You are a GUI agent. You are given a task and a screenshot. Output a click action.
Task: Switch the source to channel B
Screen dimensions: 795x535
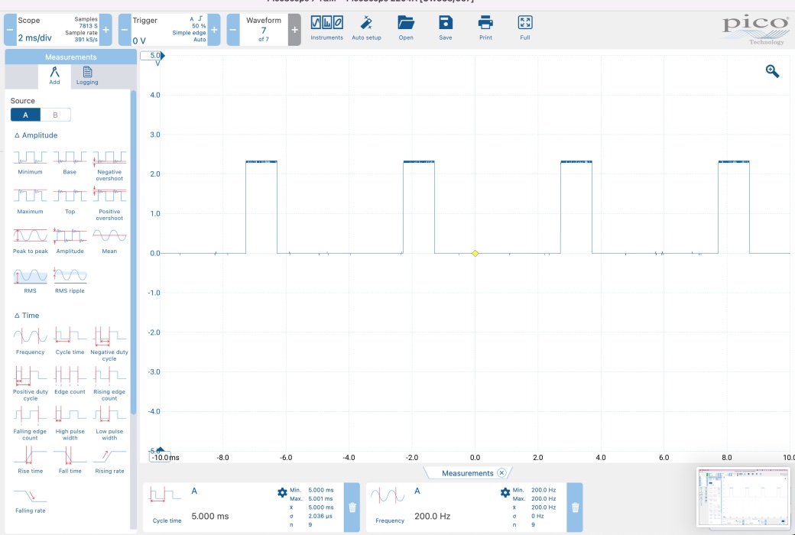point(55,115)
